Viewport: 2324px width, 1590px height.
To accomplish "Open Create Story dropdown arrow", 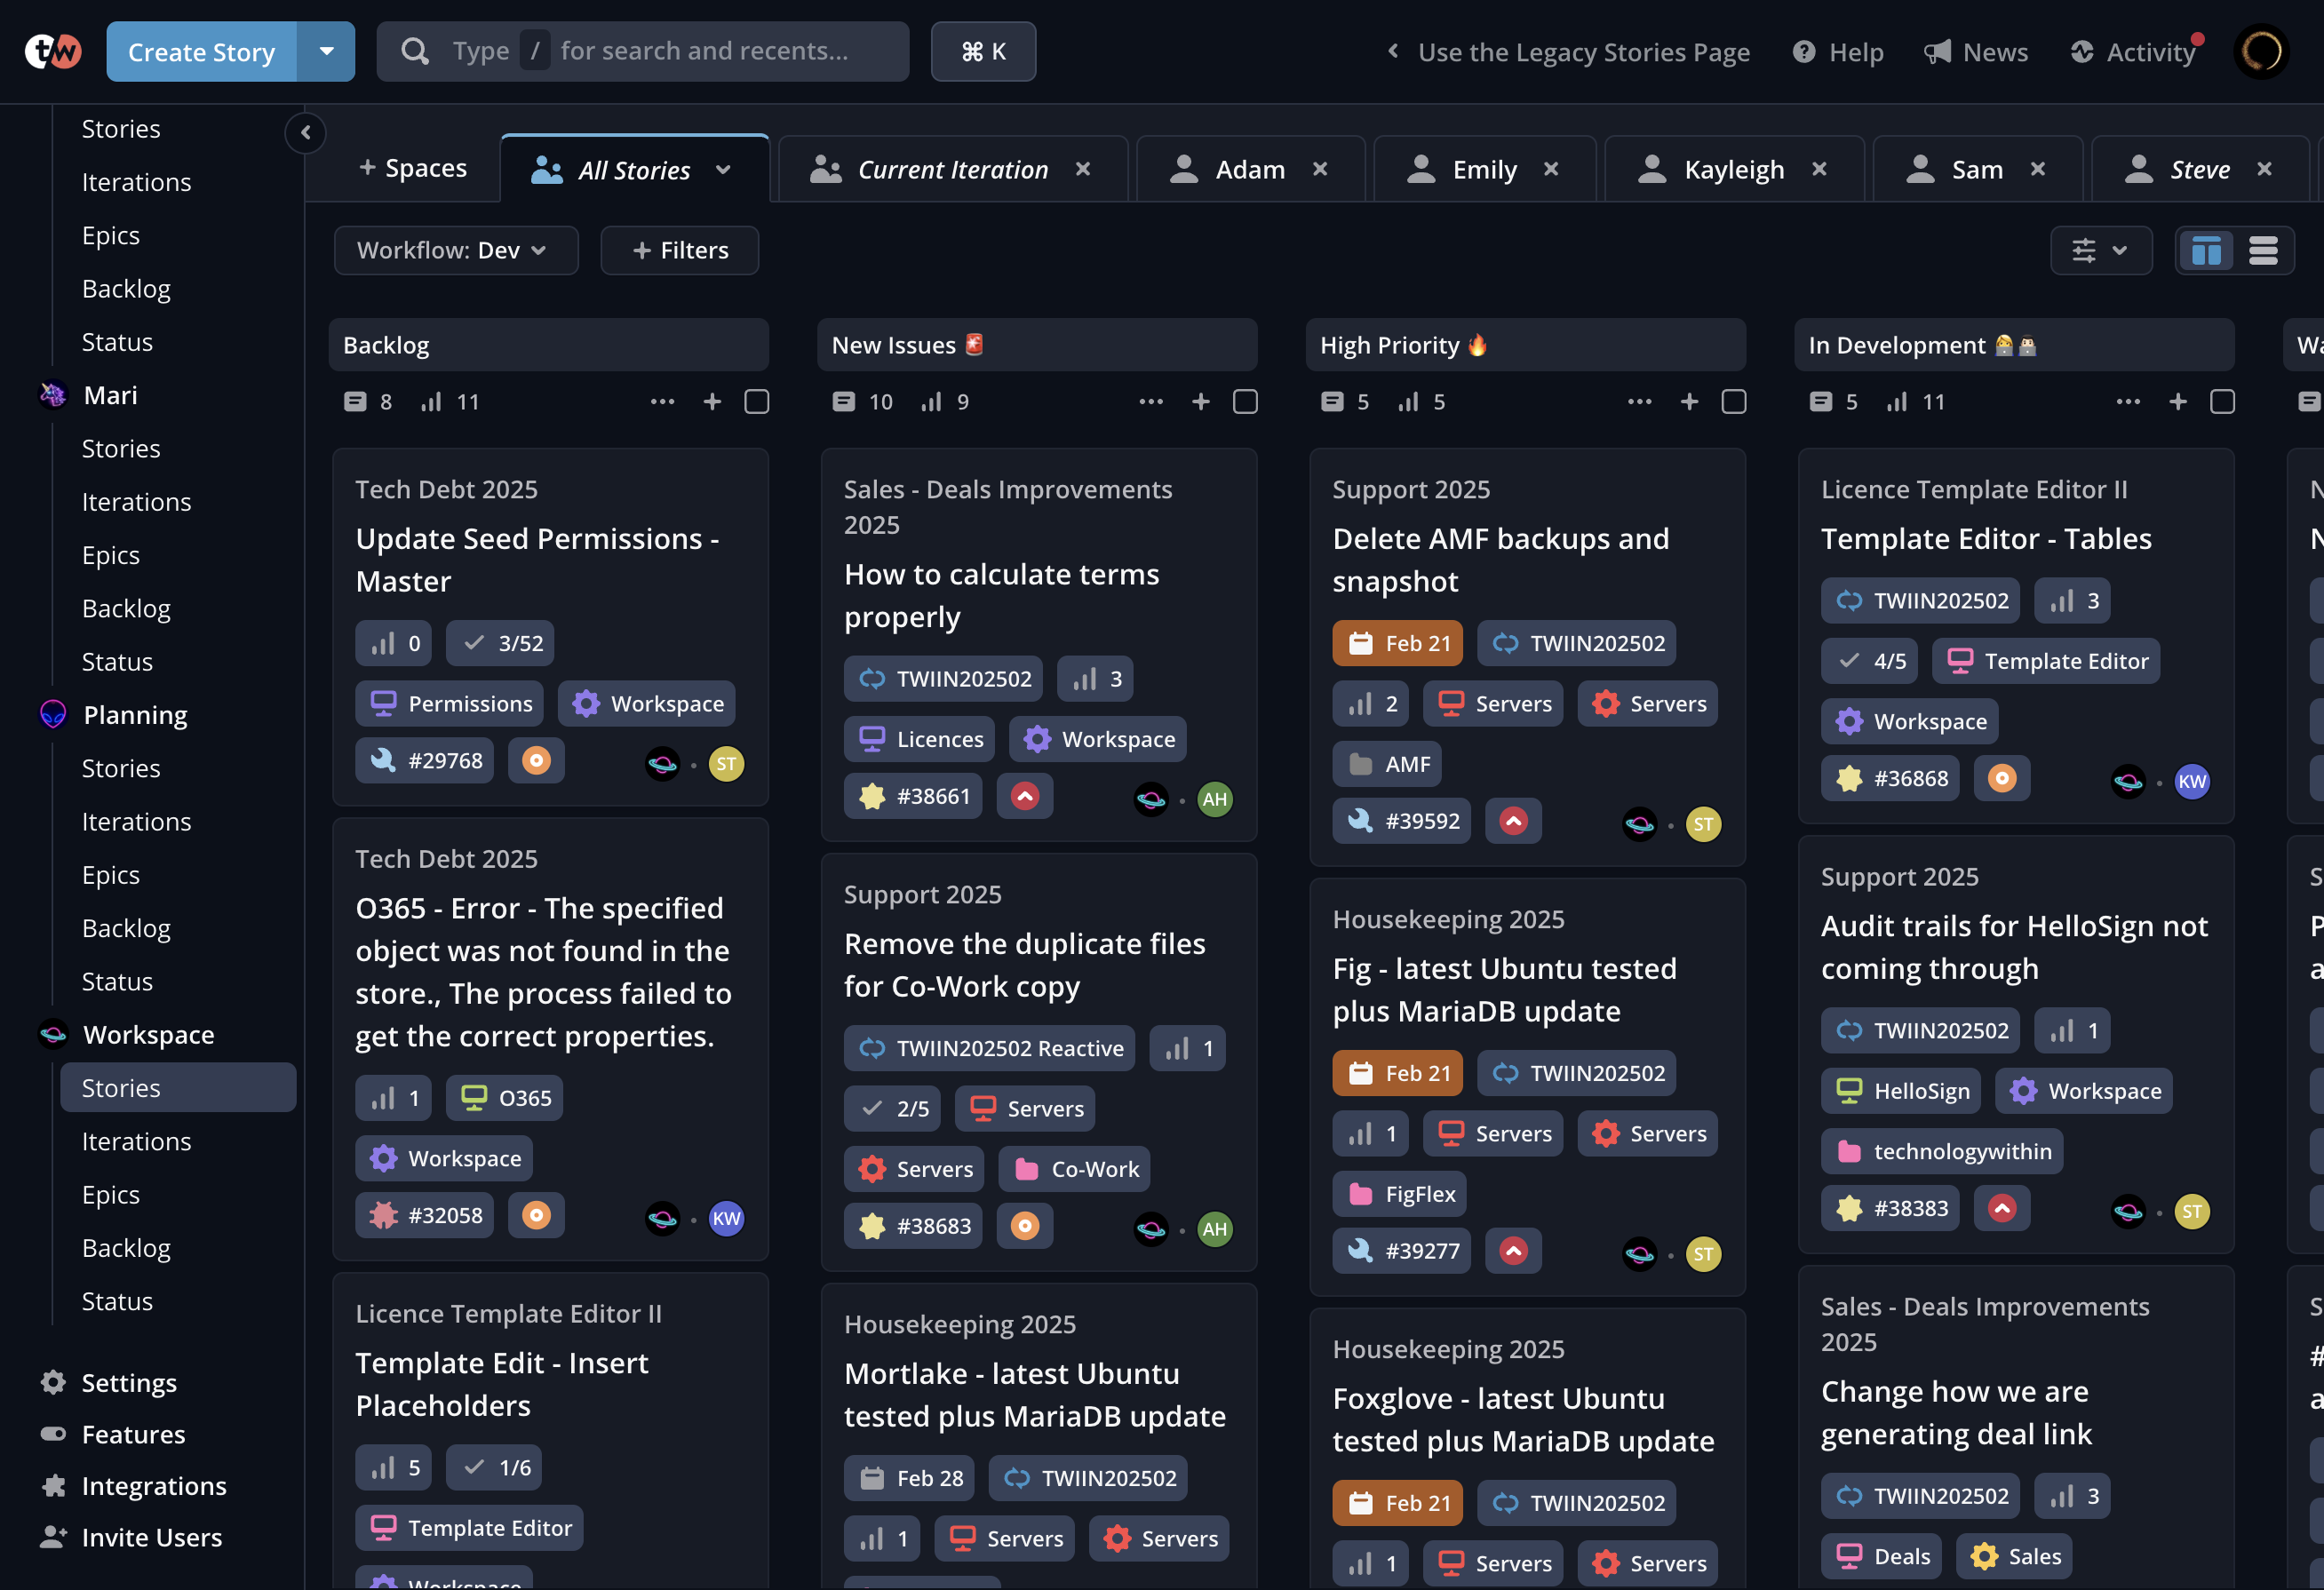I will [x=326, y=51].
